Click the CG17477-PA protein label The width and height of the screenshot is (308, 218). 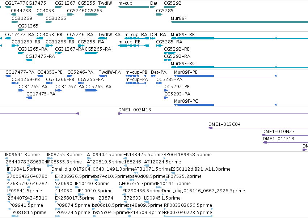20,72
